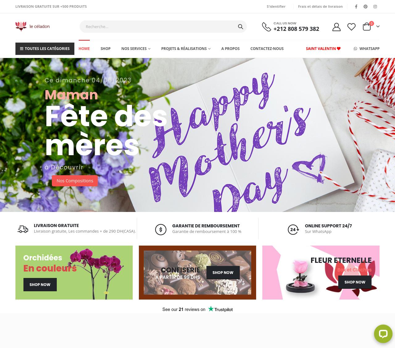Screen dimensions: 395x348
Task: Open the shopping cart icon
Action: [367, 27]
